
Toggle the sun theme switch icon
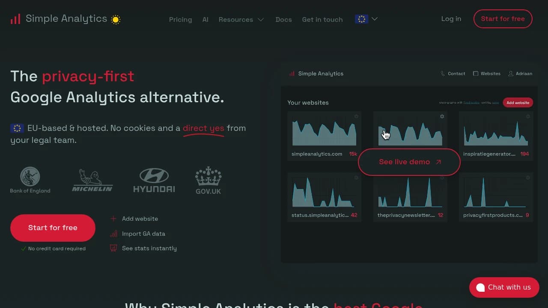tap(116, 19)
